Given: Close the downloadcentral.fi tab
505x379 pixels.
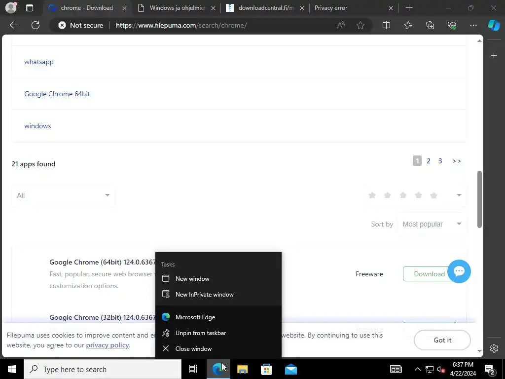Looking at the screenshot, I should click(x=302, y=8).
